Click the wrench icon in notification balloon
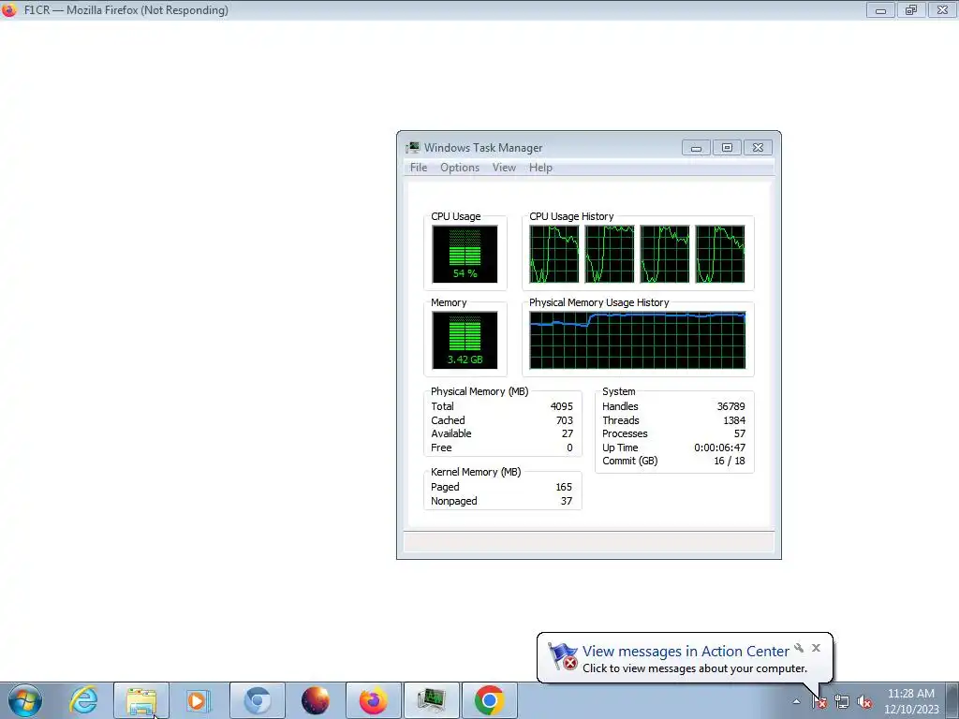Image resolution: width=959 pixels, height=719 pixels. point(799,648)
